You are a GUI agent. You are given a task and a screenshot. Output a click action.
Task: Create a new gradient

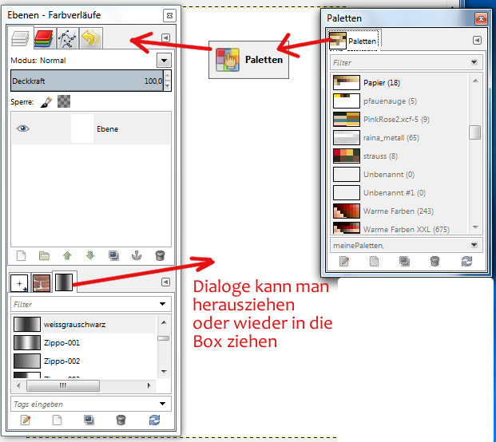[57, 420]
